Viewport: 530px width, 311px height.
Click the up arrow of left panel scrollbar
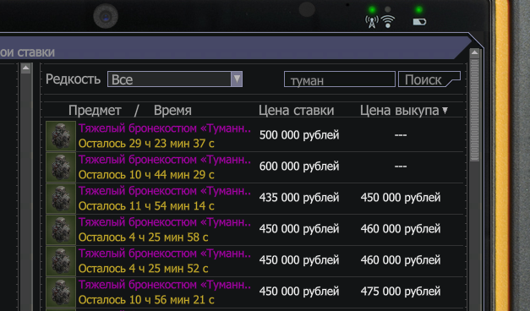click(x=25, y=68)
